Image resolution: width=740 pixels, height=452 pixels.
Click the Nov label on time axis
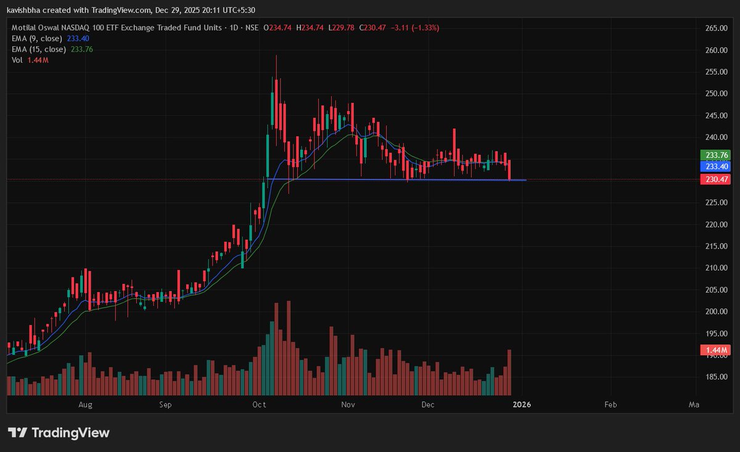pyautogui.click(x=349, y=405)
